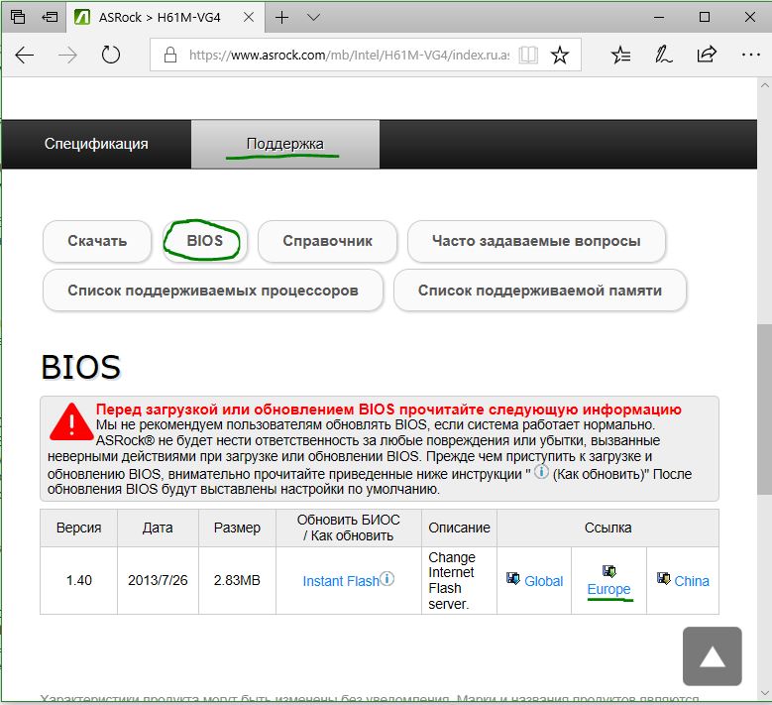Click the tabs set aside icon
This screenshot has height=705, width=772.
click(x=18, y=17)
